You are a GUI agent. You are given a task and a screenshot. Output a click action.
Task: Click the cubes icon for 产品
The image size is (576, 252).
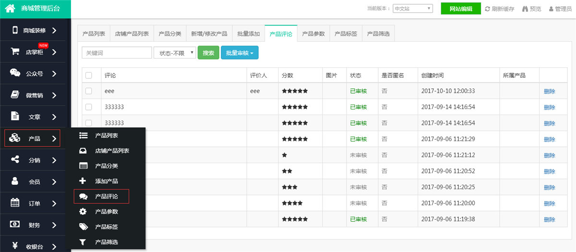[15, 138]
